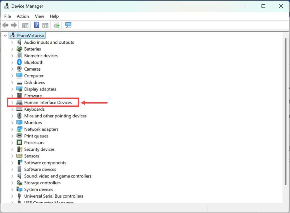Minimize the Device Manager window
This screenshot has height=213, width=290.
click(x=246, y=6)
